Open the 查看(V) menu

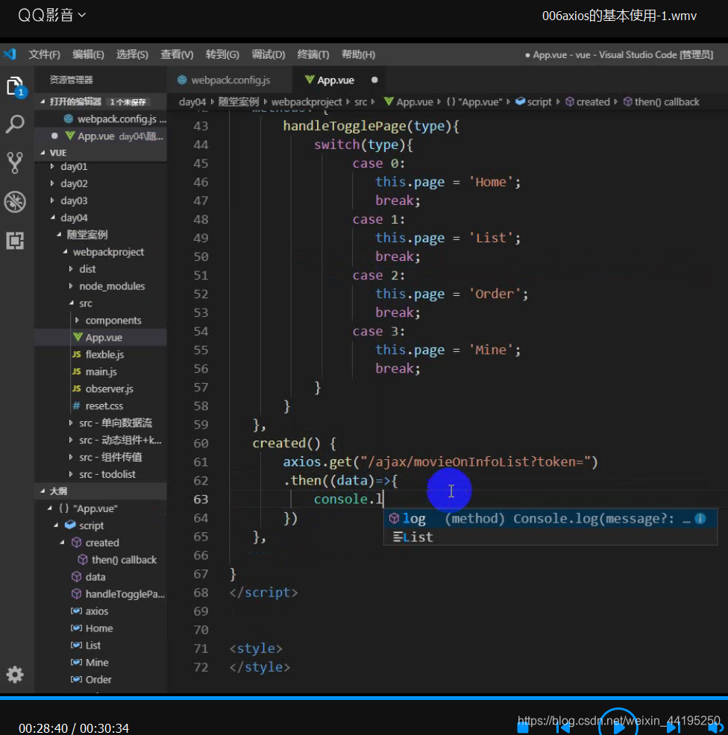coord(177,55)
